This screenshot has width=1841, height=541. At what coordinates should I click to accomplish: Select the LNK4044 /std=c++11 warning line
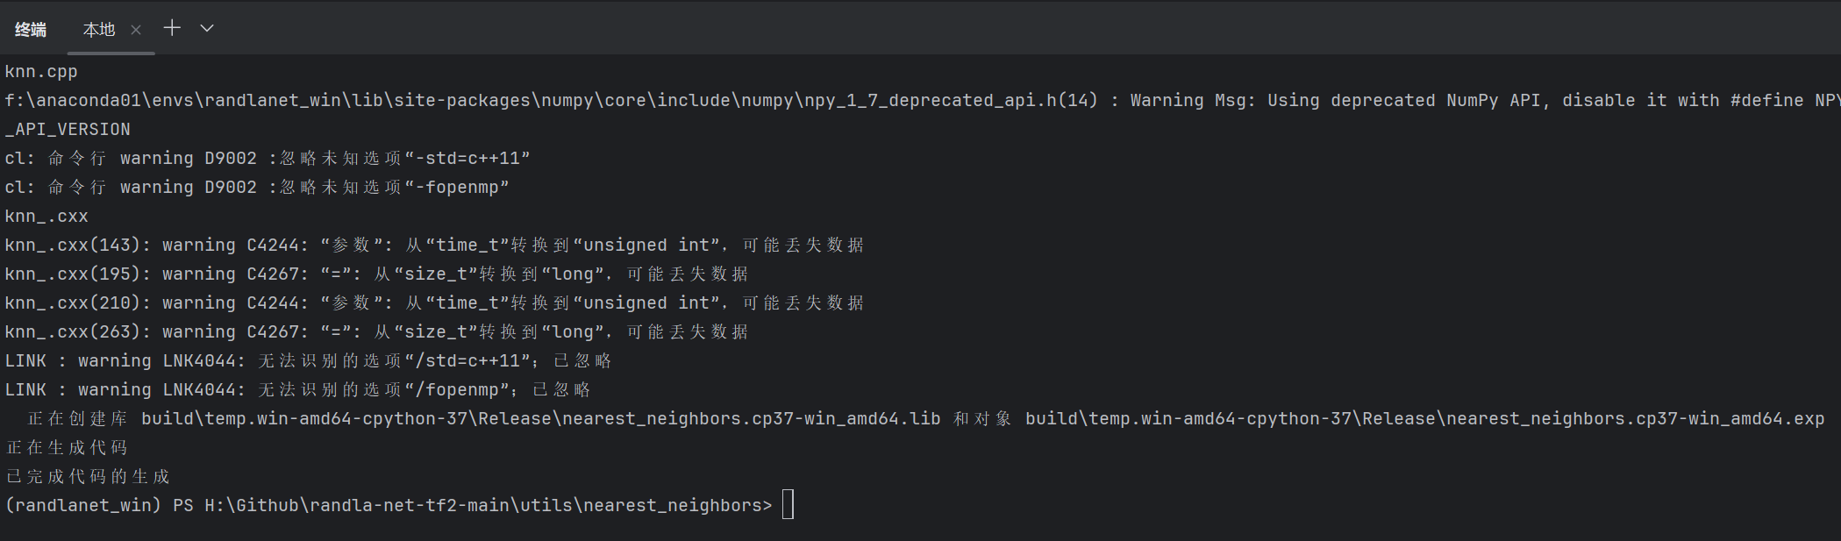tap(308, 361)
